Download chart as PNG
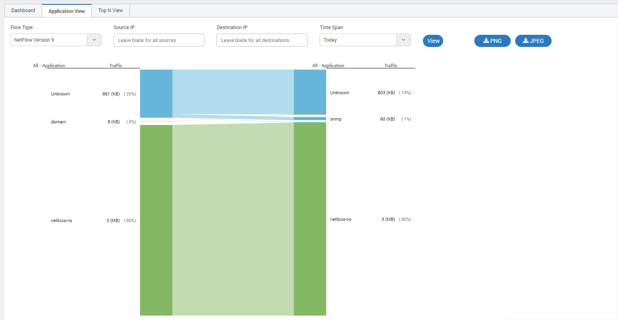This screenshot has height=320, width=618. 493,41
